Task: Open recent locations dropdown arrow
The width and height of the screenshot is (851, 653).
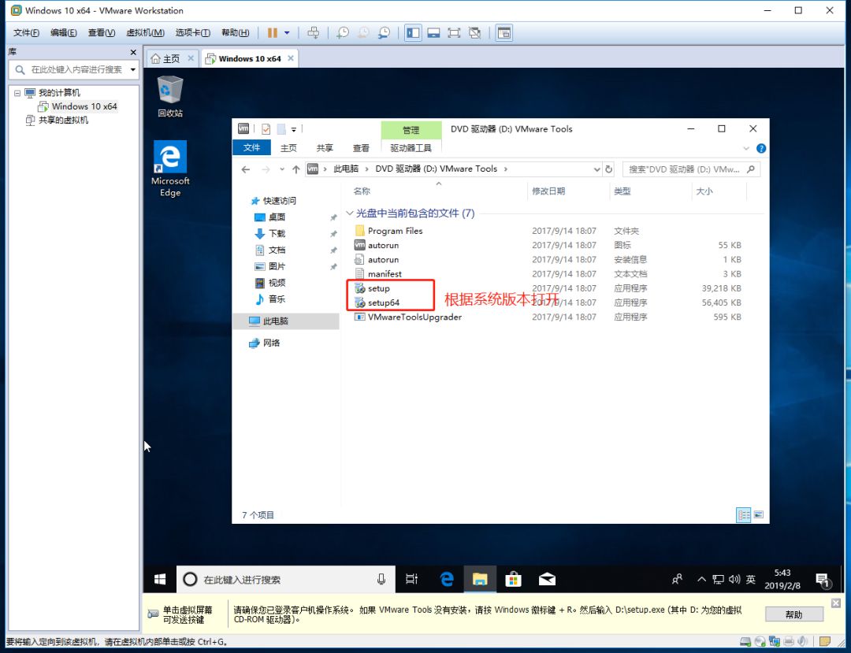Action: [x=282, y=169]
